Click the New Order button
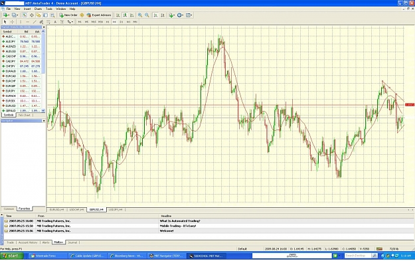The height and width of the screenshot is (261, 415). pos(68,15)
